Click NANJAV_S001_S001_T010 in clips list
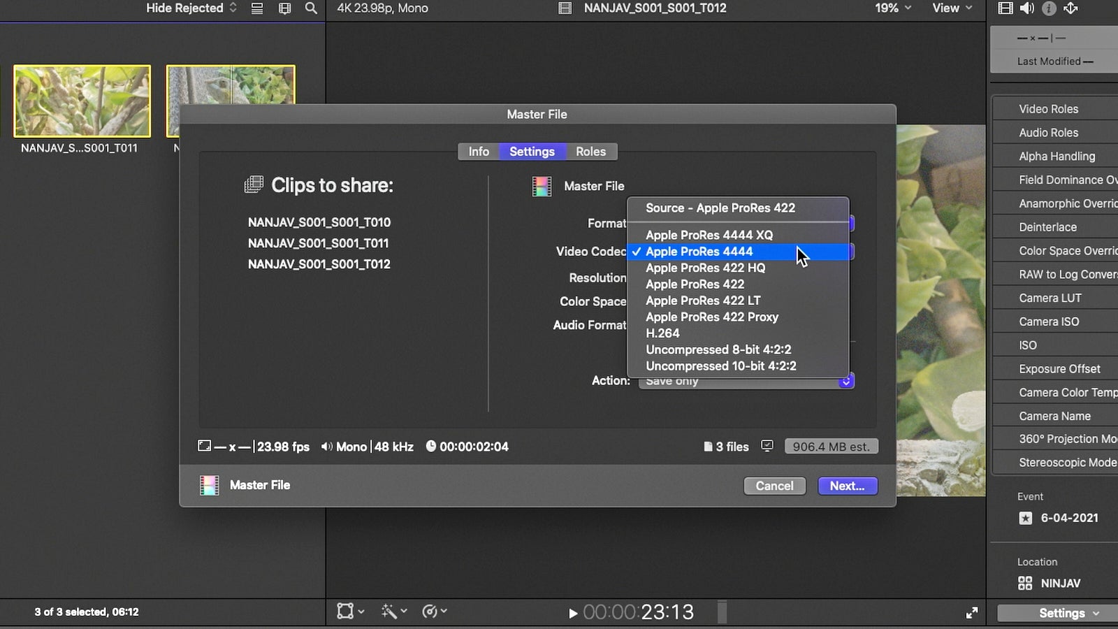Viewport: 1118px width, 629px height. [x=319, y=222]
